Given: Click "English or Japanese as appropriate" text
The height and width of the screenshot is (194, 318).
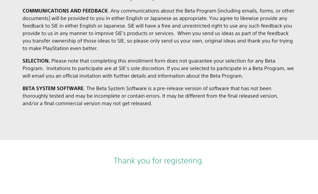Looking at the screenshot, I should [x=167, y=18].
